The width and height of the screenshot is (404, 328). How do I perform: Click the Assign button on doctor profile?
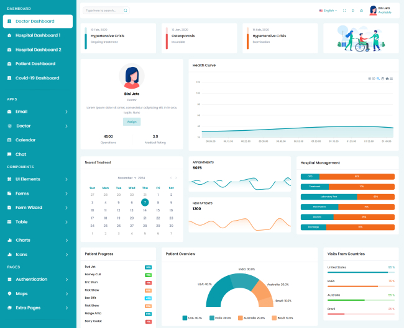click(x=132, y=122)
